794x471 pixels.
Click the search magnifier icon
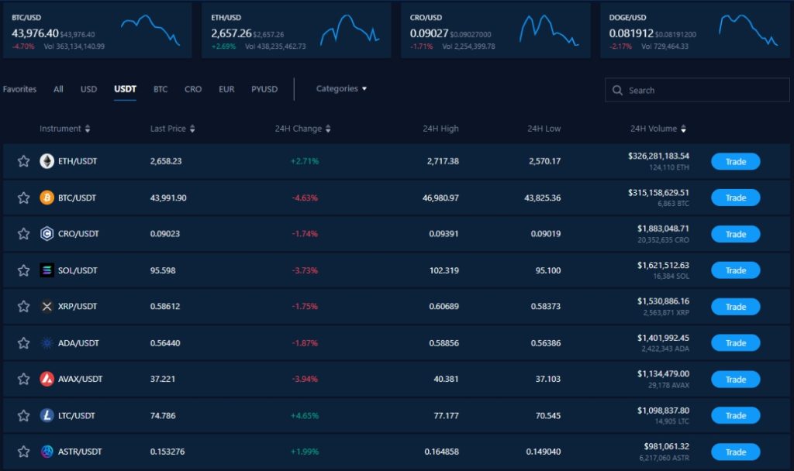coord(618,90)
